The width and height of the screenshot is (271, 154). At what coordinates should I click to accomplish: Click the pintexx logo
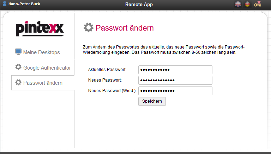(40, 28)
